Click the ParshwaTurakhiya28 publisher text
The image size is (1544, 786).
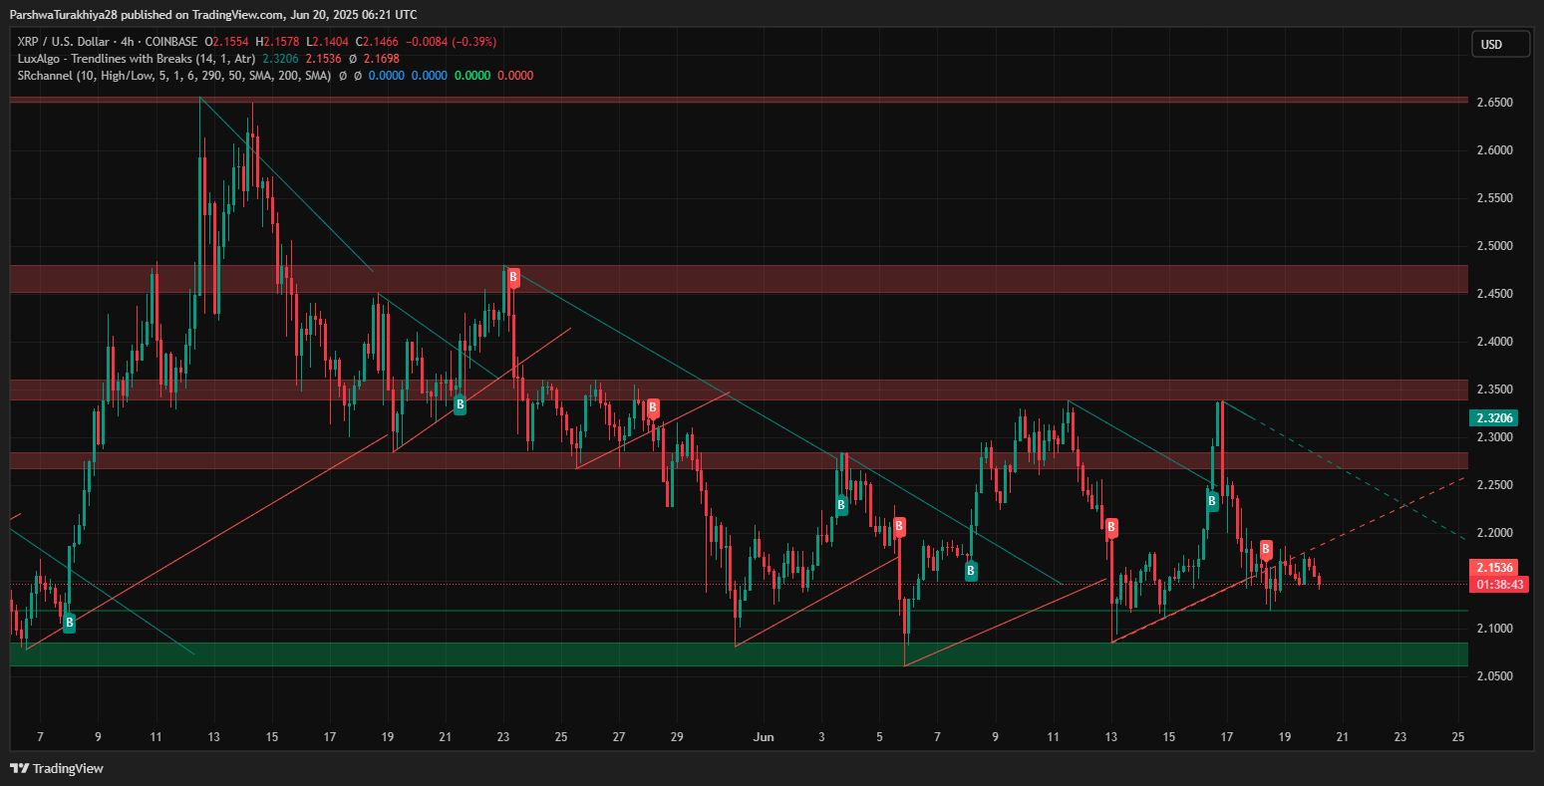(x=68, y=14)
